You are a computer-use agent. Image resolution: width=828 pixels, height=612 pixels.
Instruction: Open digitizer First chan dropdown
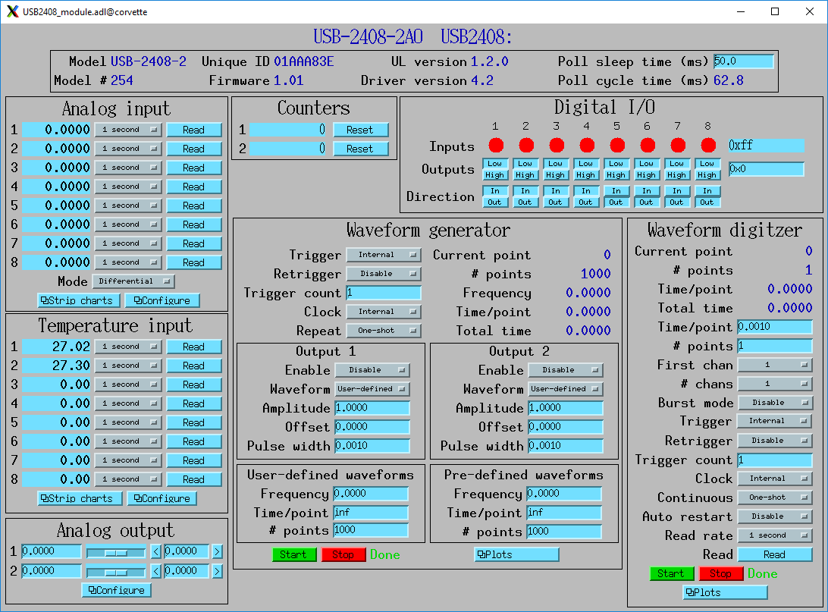(x=775, y=364)
